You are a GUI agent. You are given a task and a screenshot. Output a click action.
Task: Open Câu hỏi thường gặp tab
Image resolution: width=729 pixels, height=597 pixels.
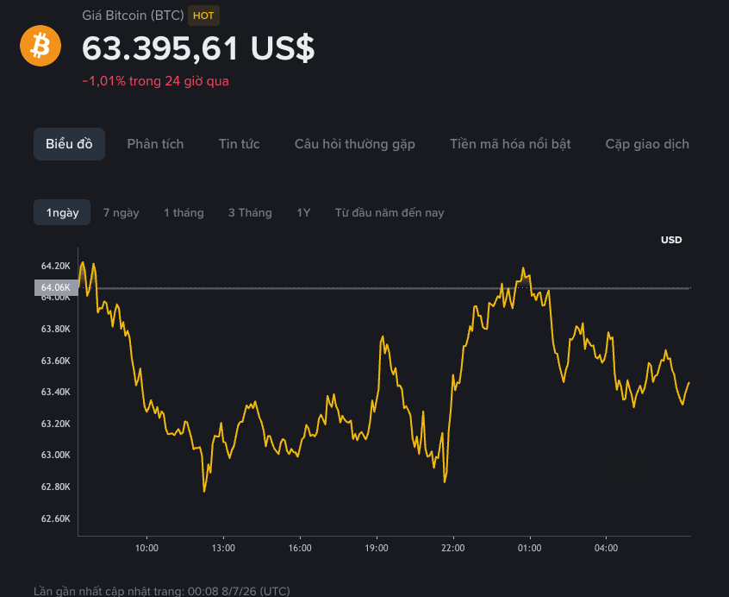tap(355, 144)
